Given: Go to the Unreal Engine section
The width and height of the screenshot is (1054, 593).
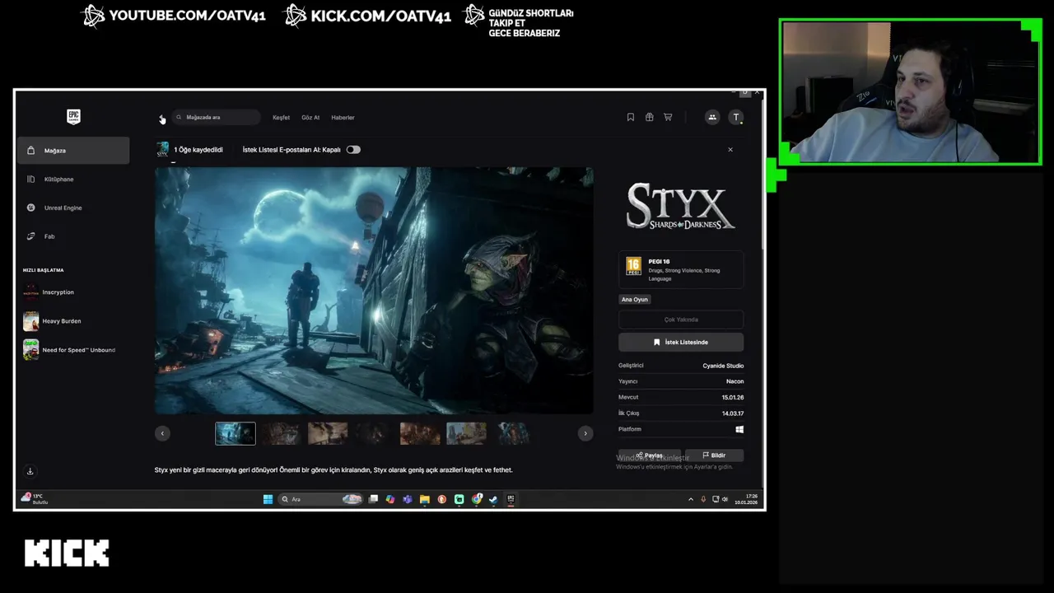Looking at the screenshot, I should [x=73, y=208].
